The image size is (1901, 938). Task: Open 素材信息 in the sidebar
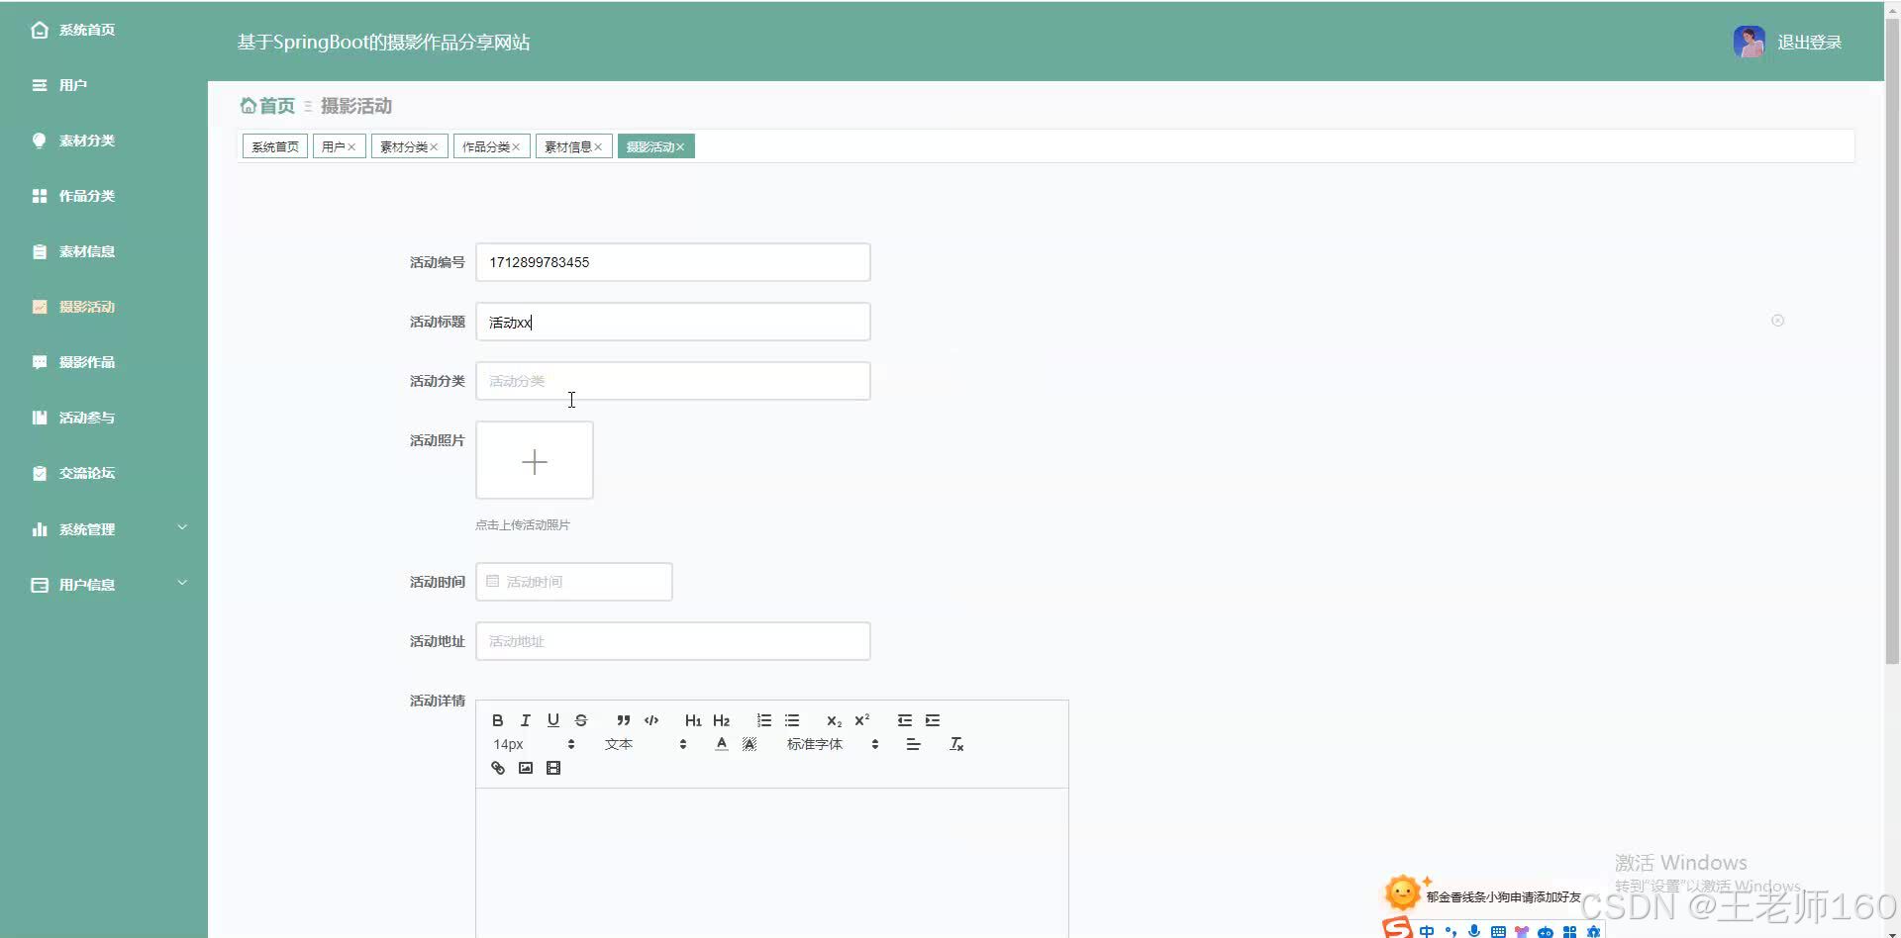(x=104, y=251)
